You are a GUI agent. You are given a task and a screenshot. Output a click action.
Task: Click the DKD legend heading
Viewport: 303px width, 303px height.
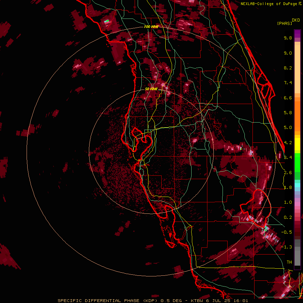tap(296, 20)
